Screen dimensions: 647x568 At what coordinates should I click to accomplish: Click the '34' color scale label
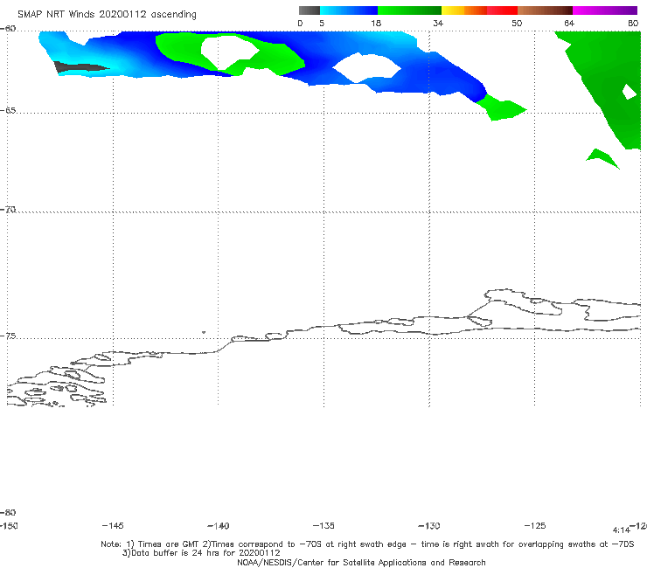click(x=438, y=24)
